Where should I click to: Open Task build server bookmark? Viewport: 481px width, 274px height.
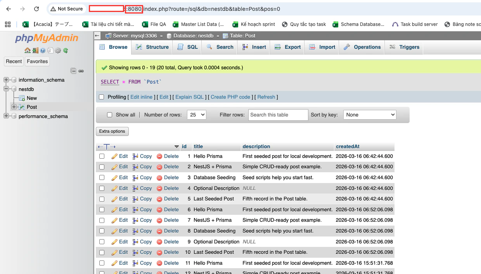click(415, 24)
